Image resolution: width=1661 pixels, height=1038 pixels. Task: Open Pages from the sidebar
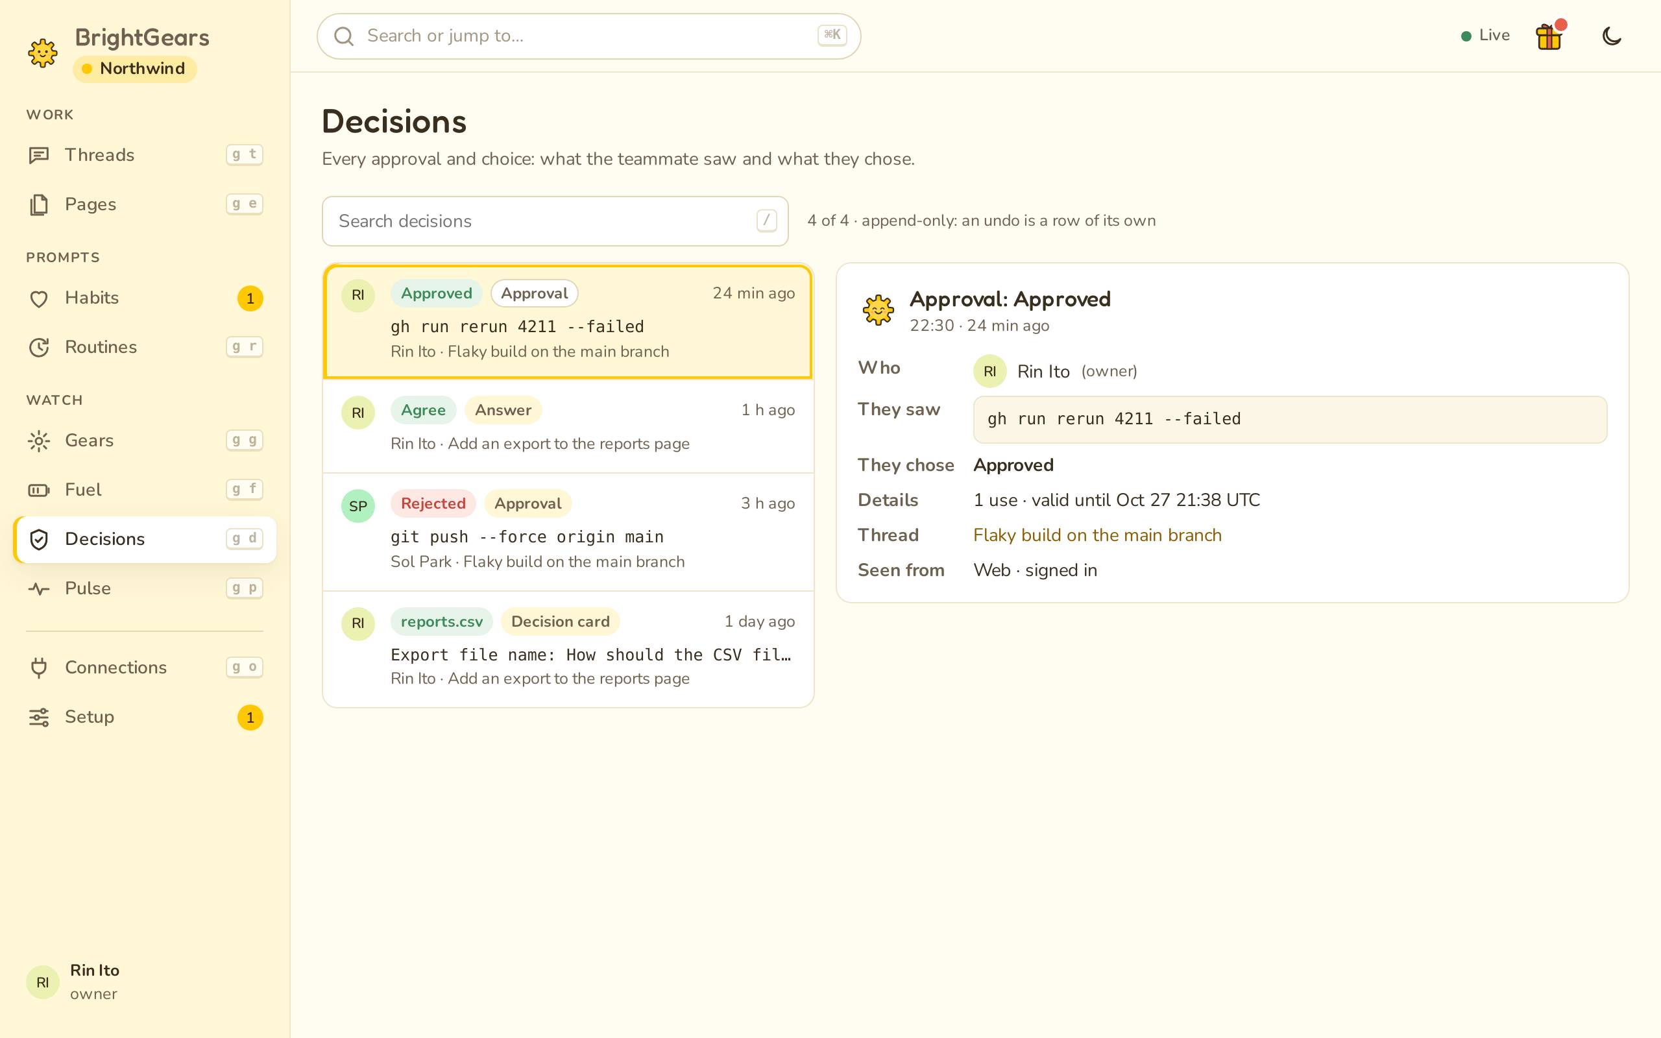pos(145,204)
